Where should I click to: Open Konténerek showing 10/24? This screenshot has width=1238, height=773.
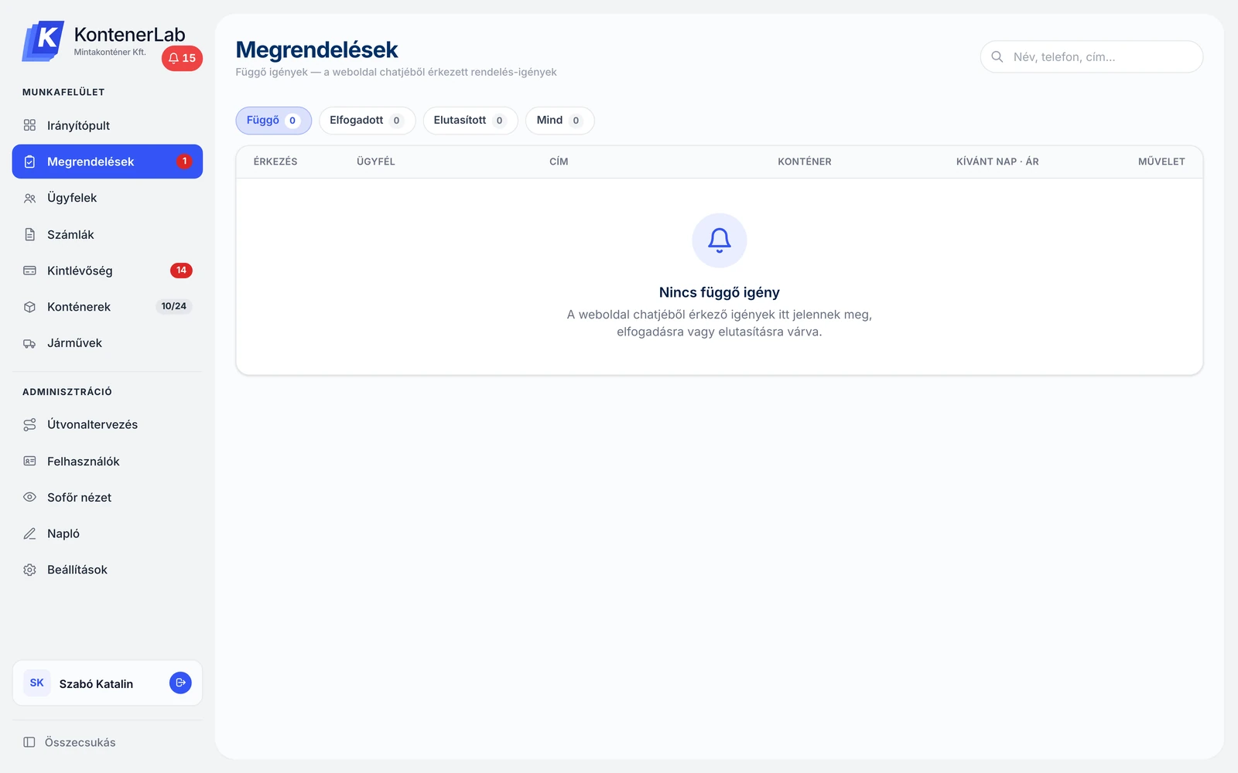coord(108,307)
